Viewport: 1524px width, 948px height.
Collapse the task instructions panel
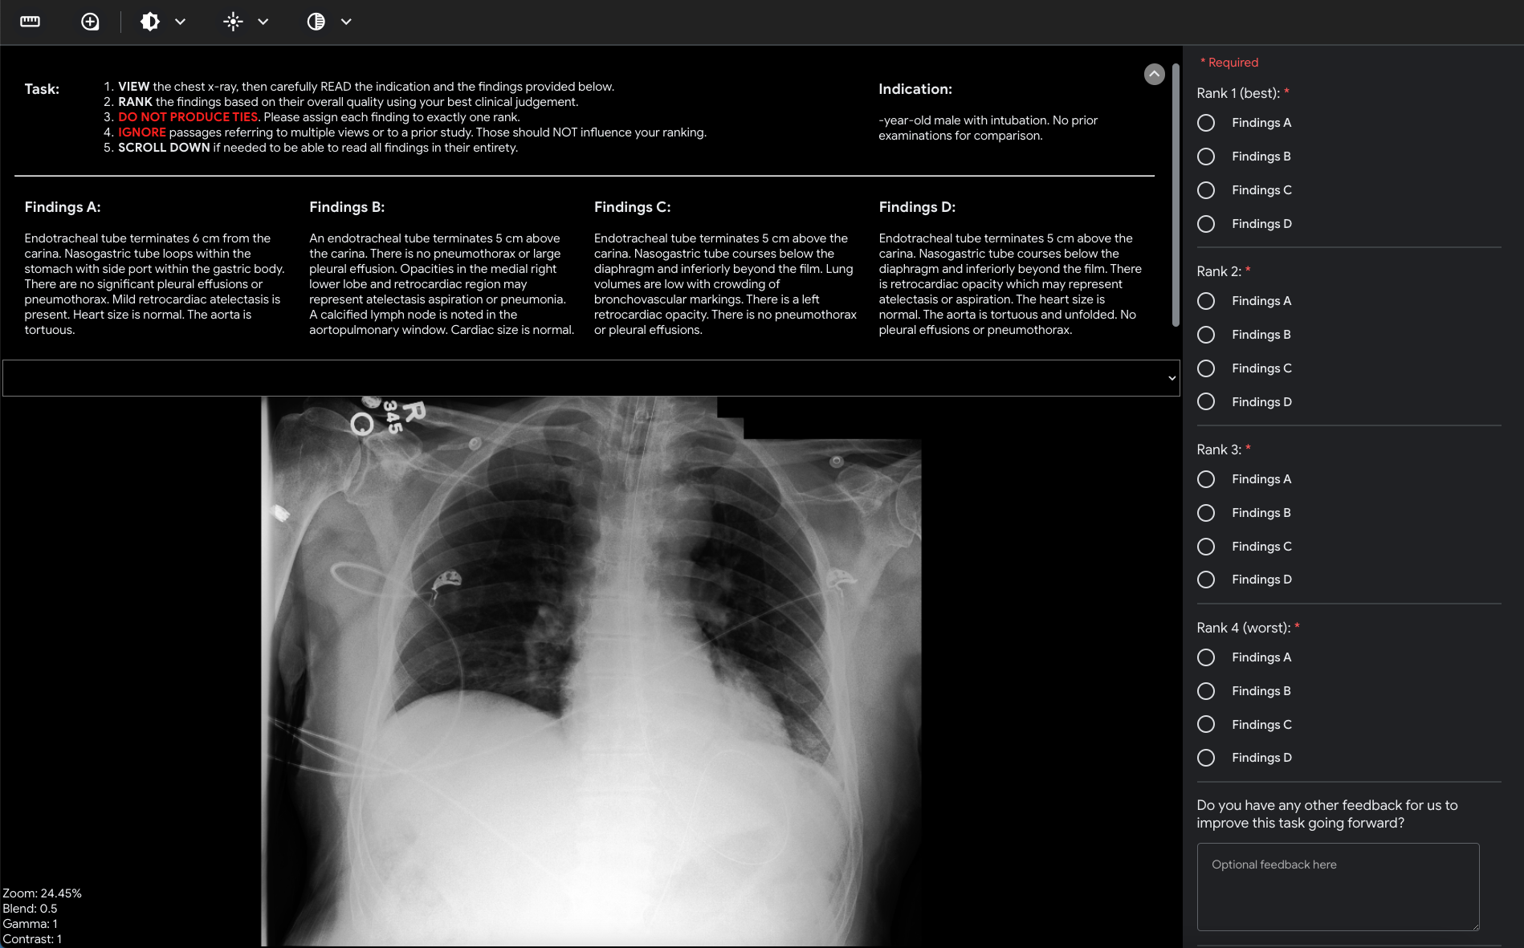click(1154, 74)
